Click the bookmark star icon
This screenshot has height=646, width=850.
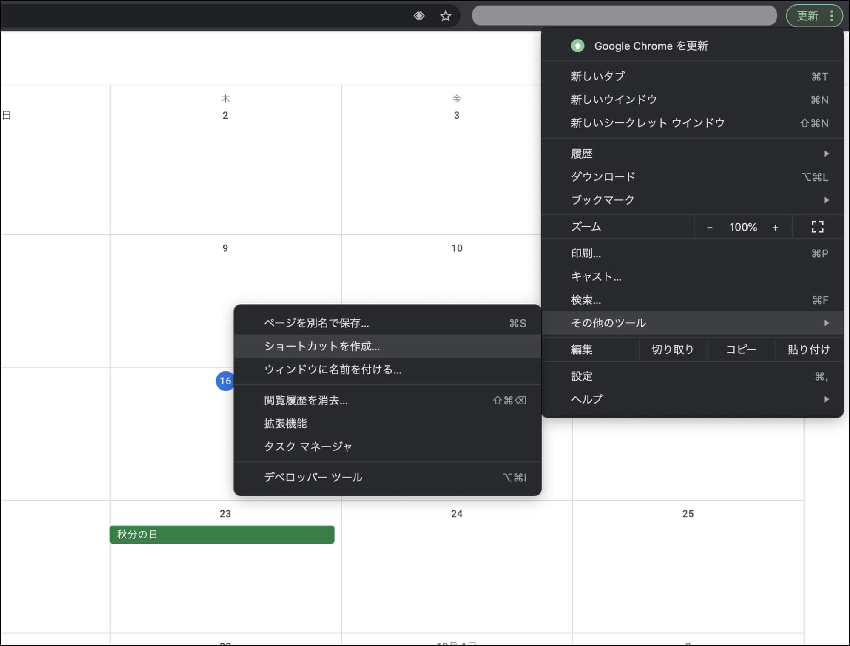[x=445, y=16]
